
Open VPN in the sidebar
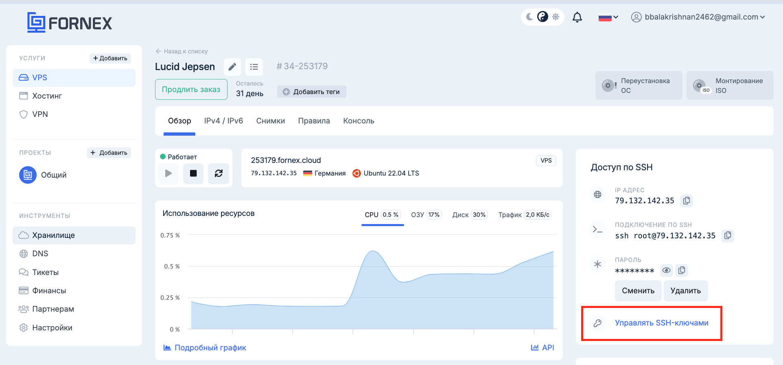74,114
